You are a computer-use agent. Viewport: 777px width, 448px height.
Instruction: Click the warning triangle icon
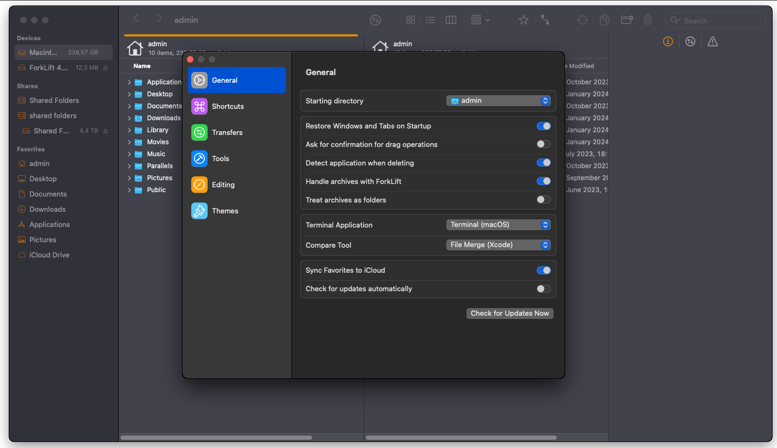[x=713, y=42]
